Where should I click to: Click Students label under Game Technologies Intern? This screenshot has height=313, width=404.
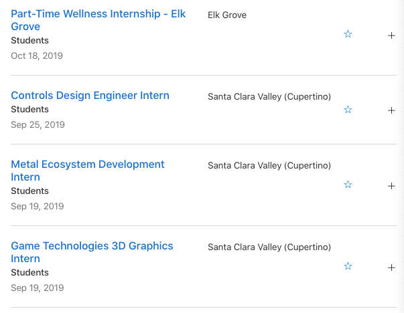29,272
